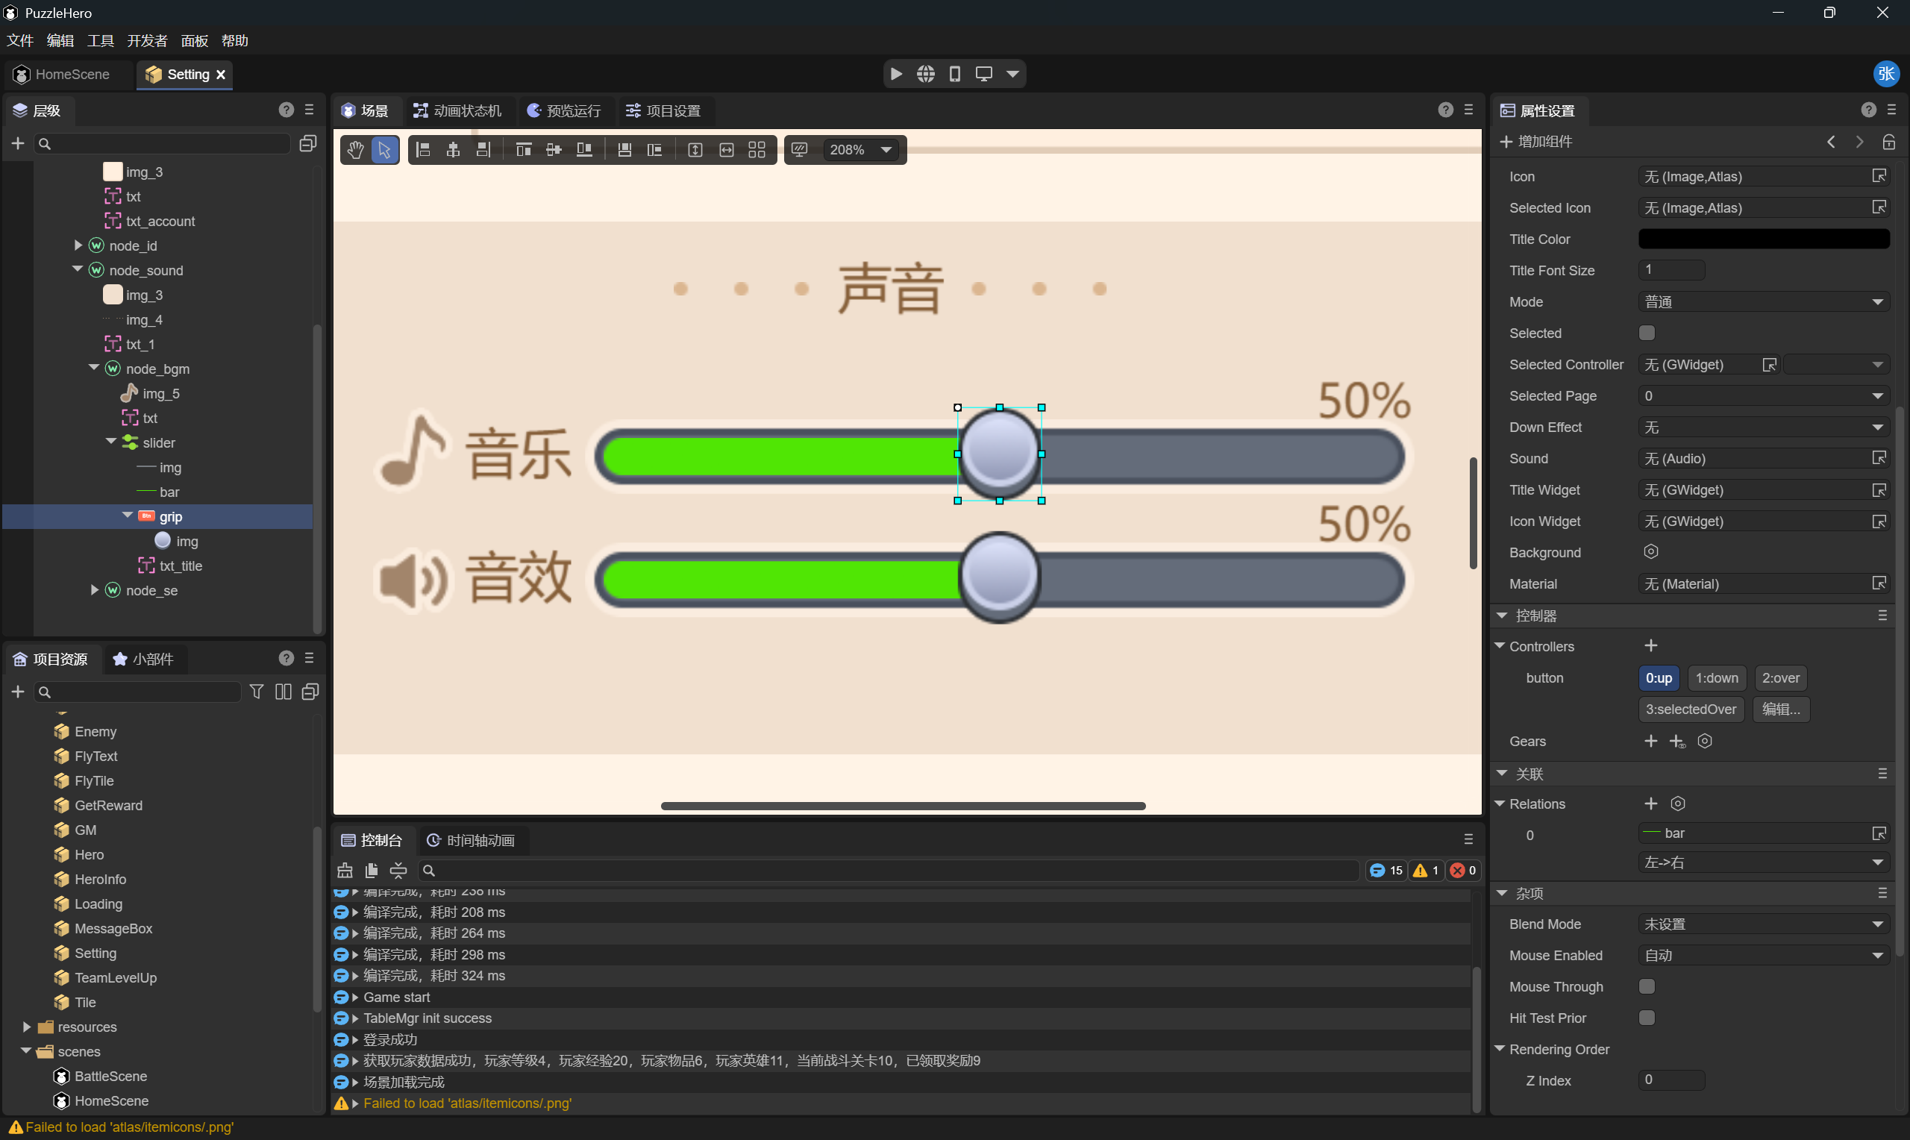Image resolution: width=1910 pixels, height=1140 pixels.
Task: Enable the Mouse Through checkbox
Action: [x=1647, y=986]
